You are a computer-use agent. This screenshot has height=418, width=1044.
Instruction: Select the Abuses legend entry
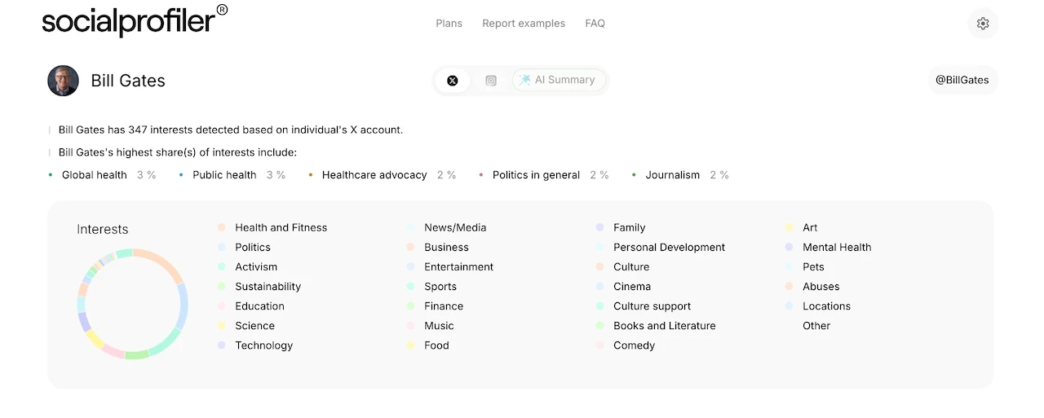(812, 287)
